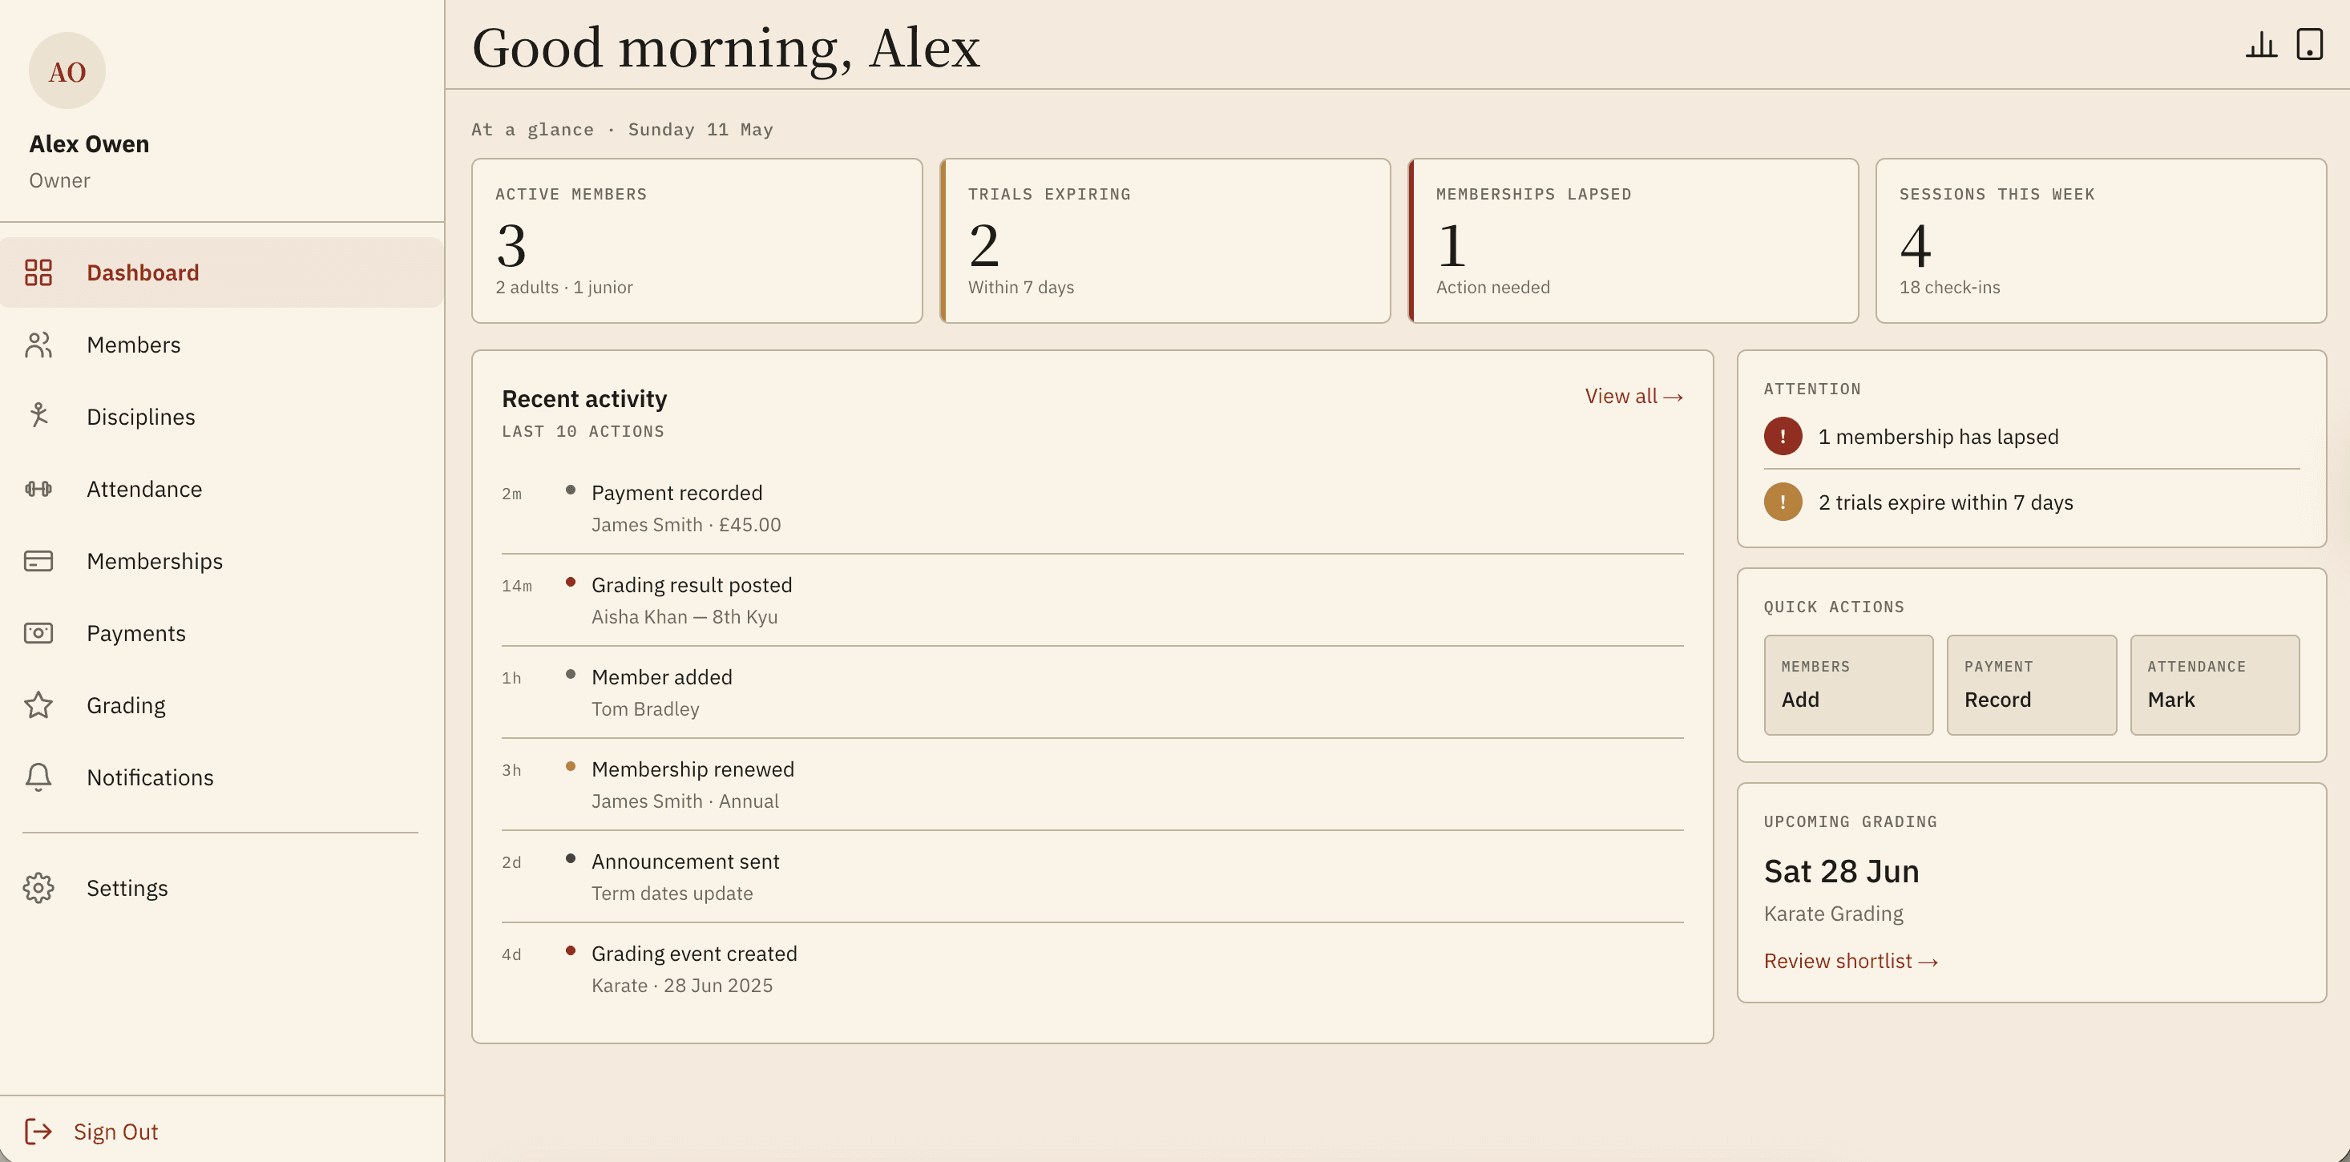2350x1162 pixels.
Task: Click the AO avatar circle
Action: 67,71
